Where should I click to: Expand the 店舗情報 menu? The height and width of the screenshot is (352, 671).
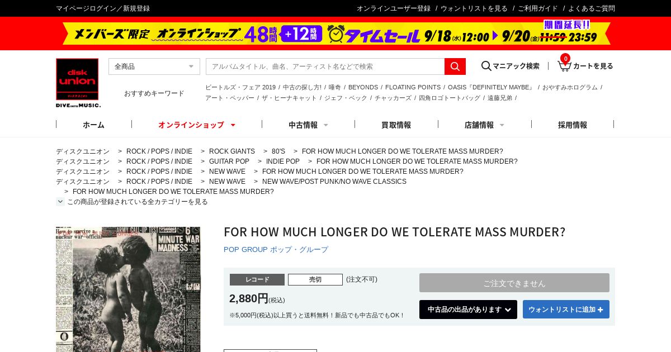pyautogui.click(x=484, y=125)
